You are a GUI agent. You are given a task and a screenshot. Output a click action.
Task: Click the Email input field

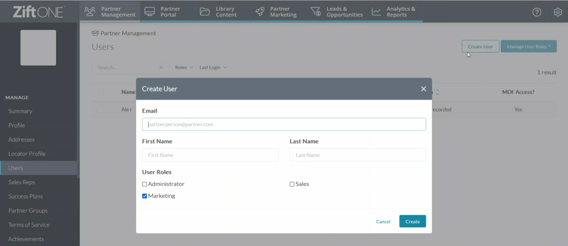pyautogui.click(x=284, y=124)
